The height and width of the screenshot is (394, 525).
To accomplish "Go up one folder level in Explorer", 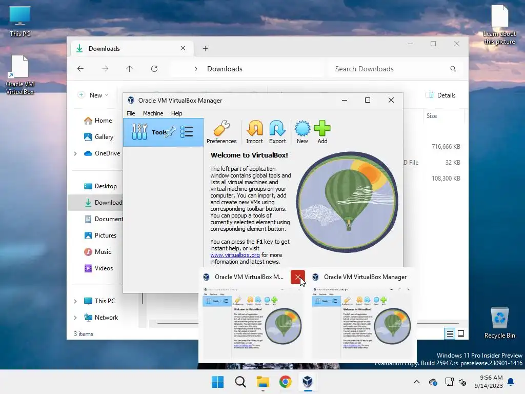I will coord(130,69).
